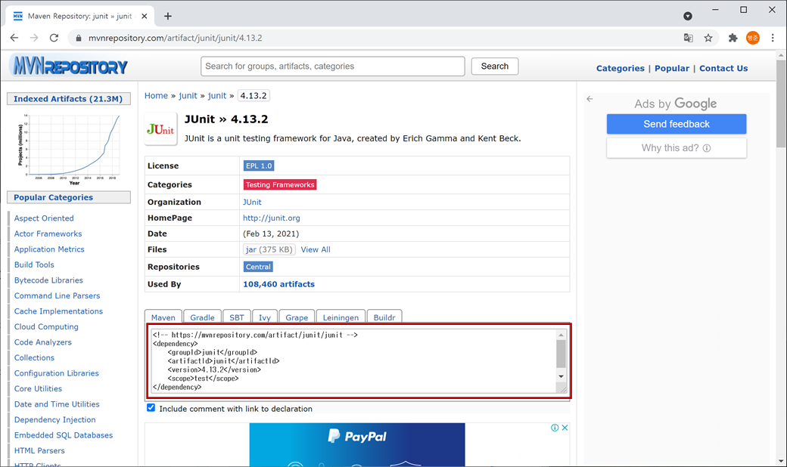Click the MVNRepository logo

tap(68, 65)
